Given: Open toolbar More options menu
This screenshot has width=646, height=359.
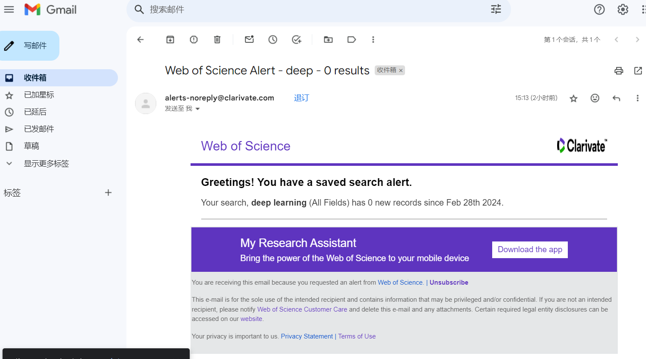Looking at the screenshot, I should click(x=373, y=40).
